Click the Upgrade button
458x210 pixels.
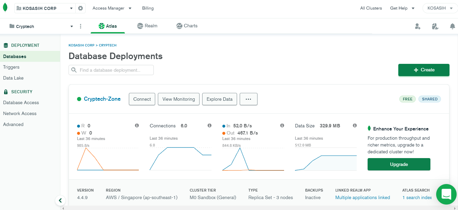(x=399, y=164)
